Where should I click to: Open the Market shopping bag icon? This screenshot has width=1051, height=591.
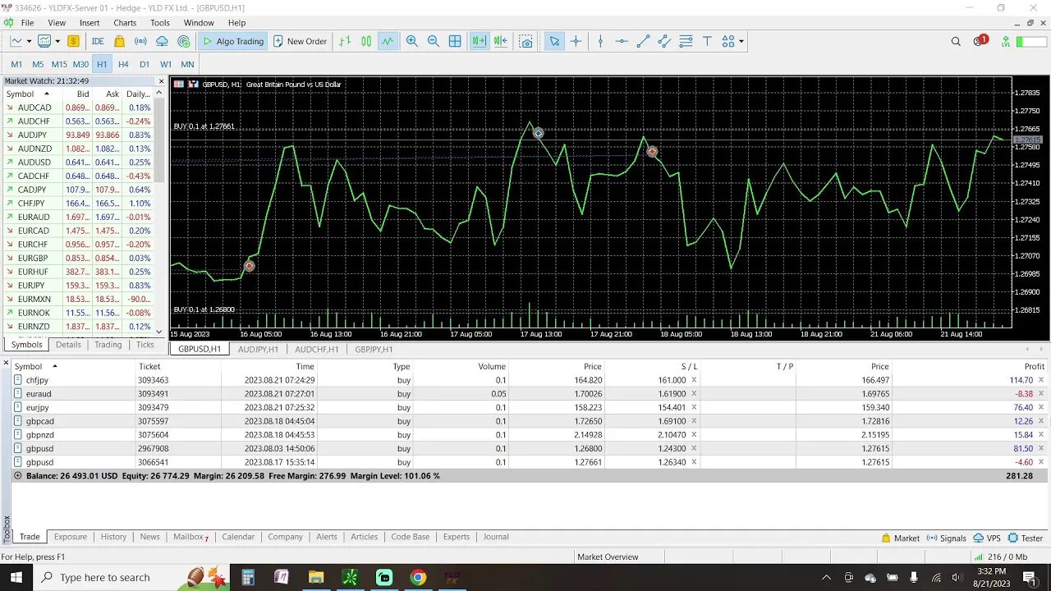[x=120, y=41]
